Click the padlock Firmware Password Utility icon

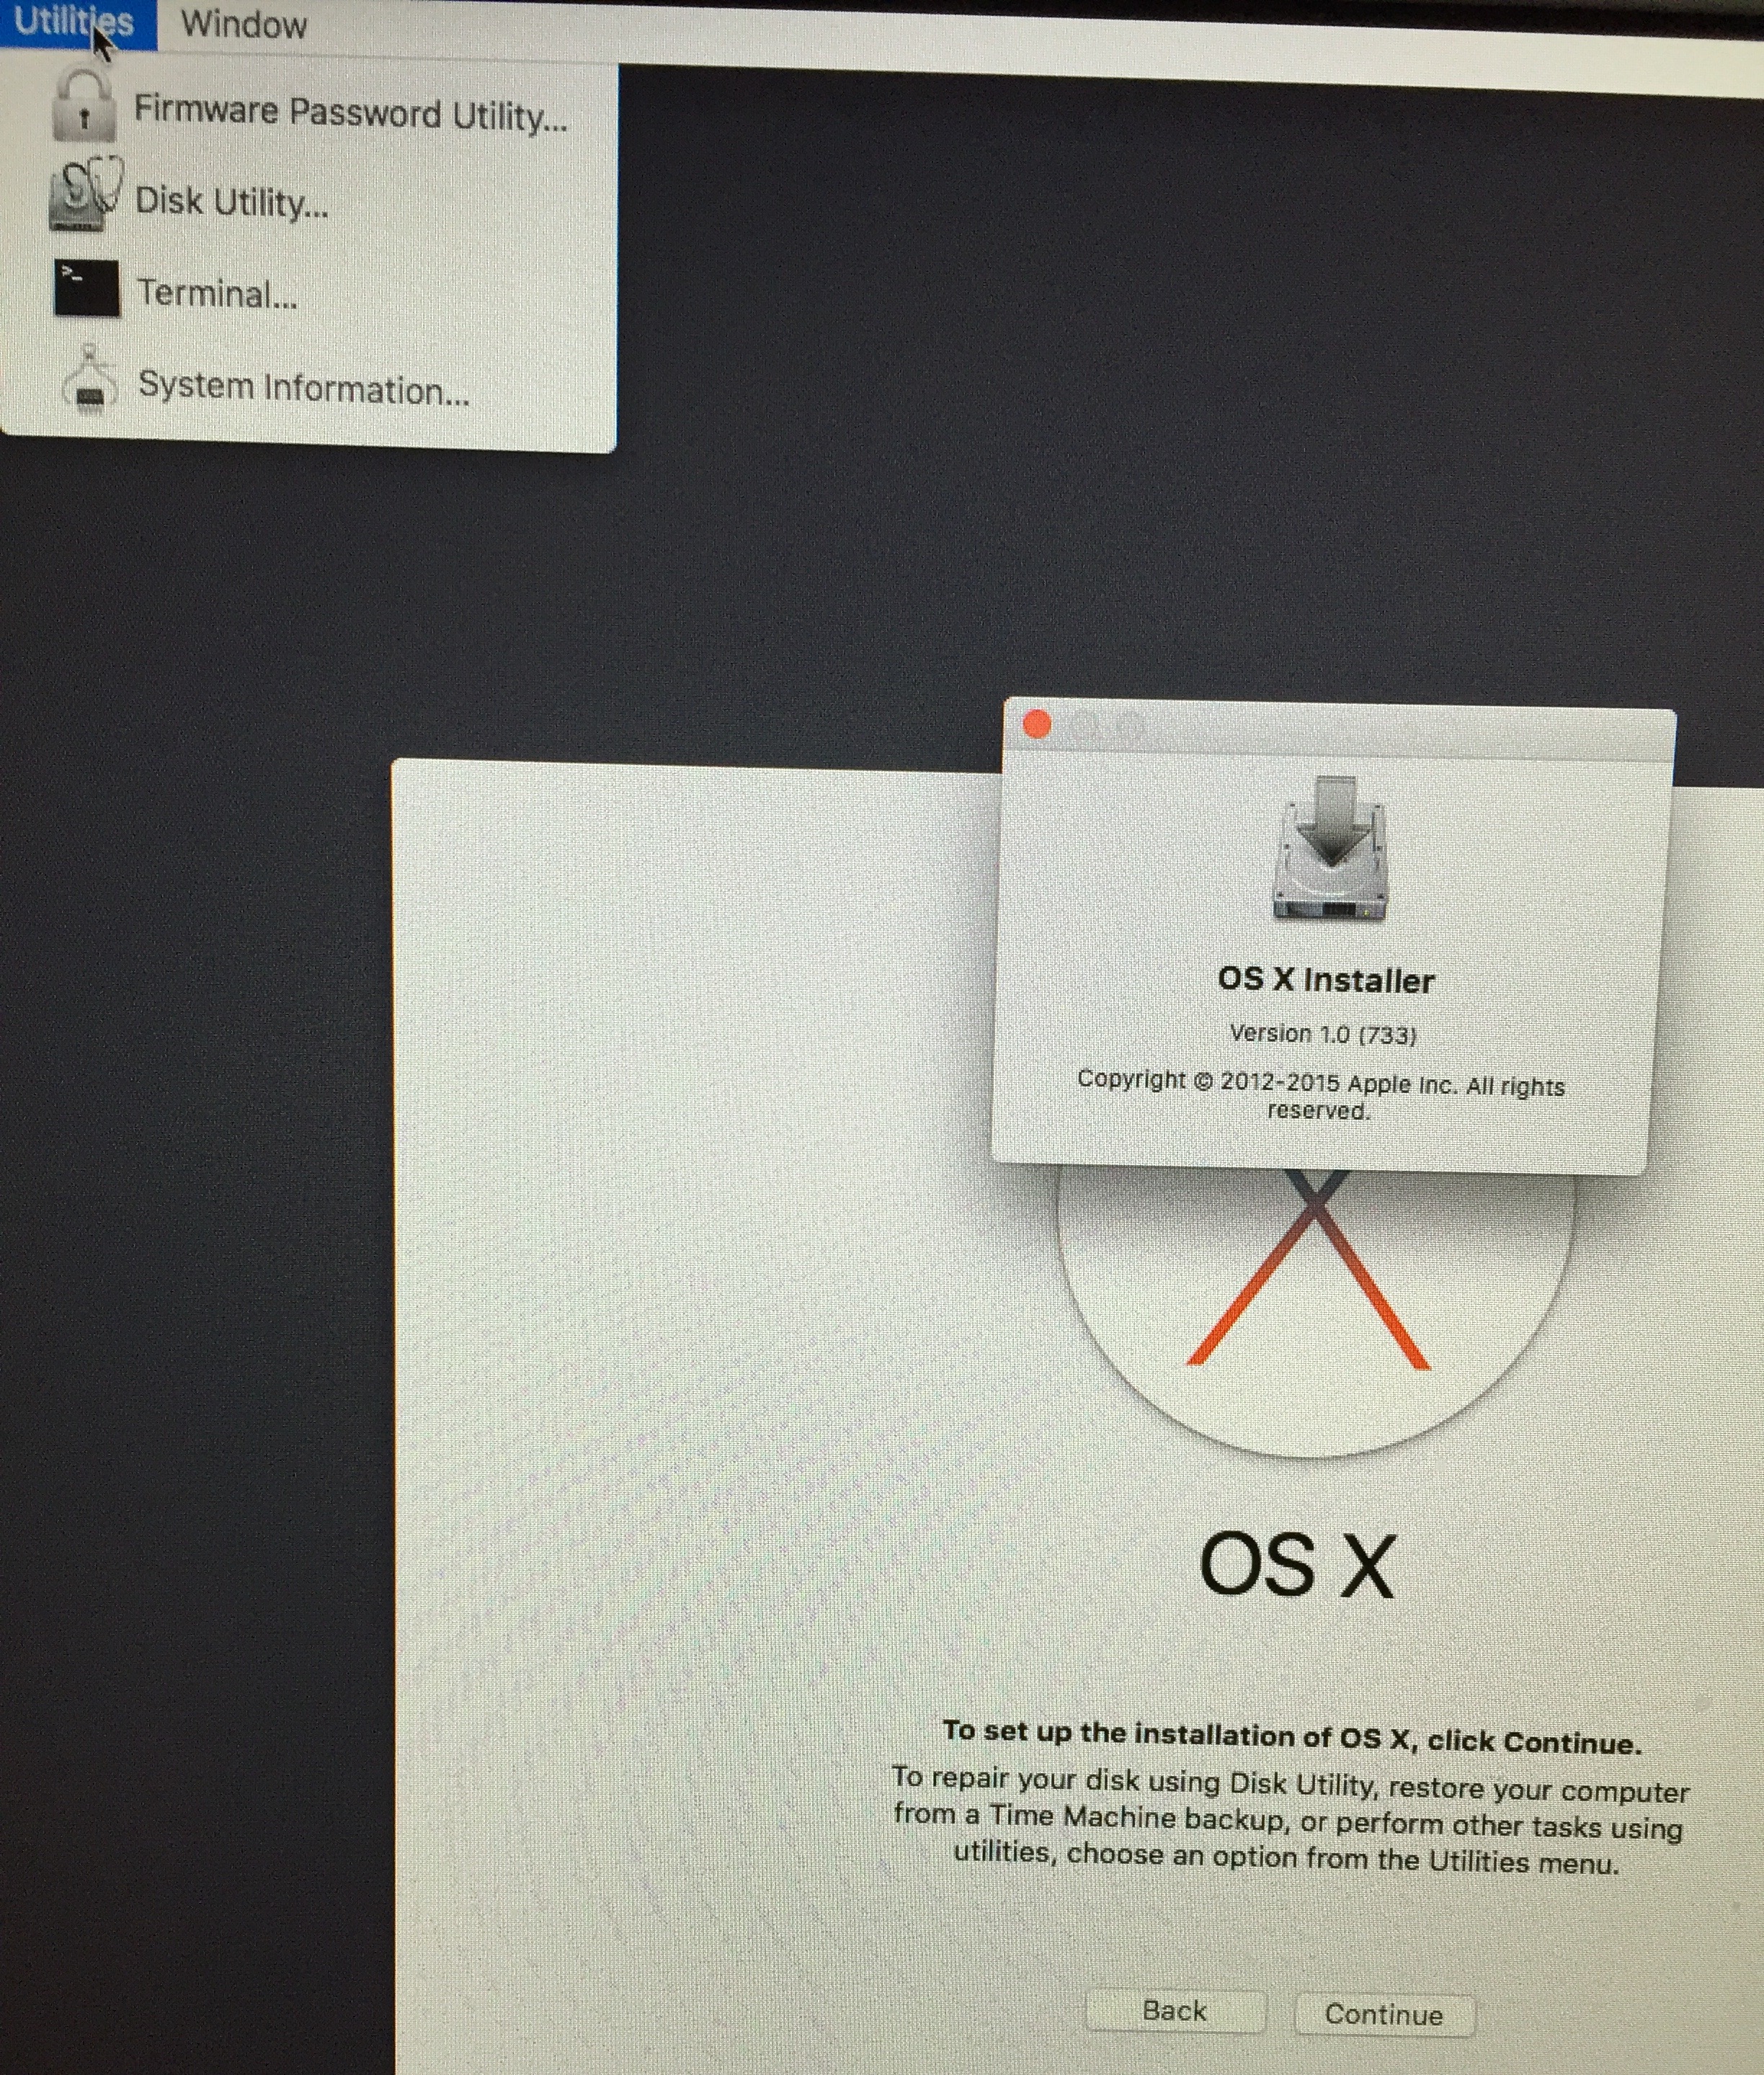pos(83,106)
